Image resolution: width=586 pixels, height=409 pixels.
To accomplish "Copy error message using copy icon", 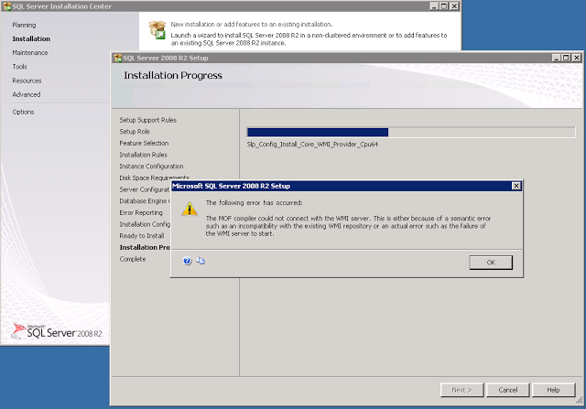I will pyautogui.click(x=201, y=261).
